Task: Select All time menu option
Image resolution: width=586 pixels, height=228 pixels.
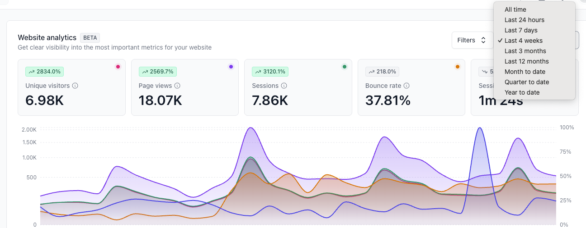Action: tap(515, 9)
